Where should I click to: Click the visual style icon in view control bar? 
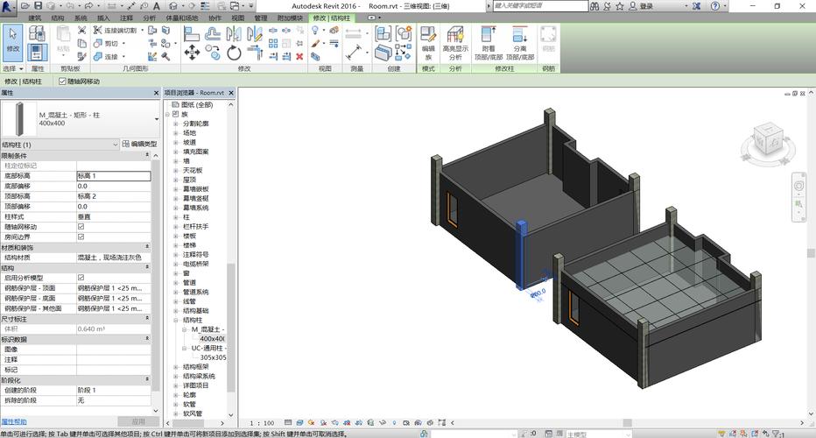pyautogui.click(x=299, y=423)
